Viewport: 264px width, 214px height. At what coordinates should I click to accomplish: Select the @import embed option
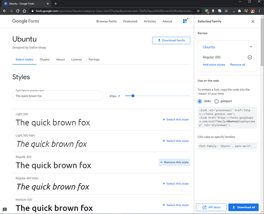[216, 101]
